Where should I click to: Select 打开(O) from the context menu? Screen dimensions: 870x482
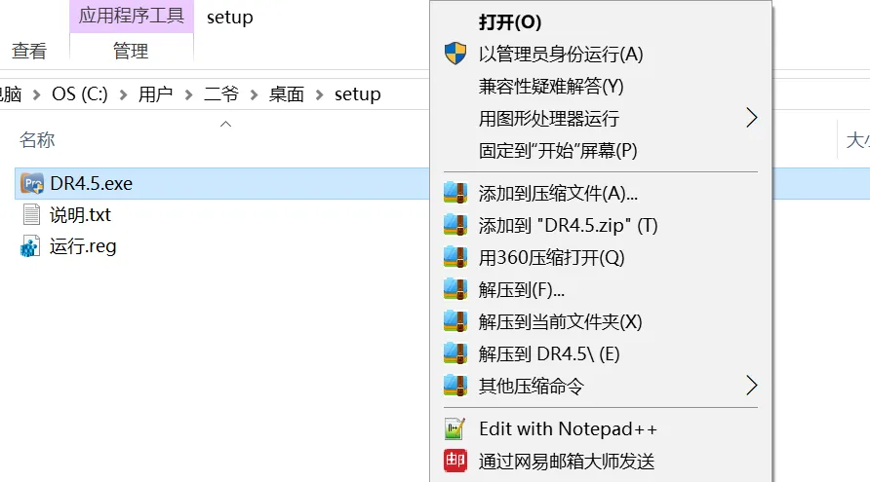coord(509,21)
